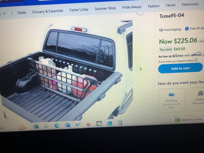
Task: Open Outlook from the taskbar
Action: coord(109,123)
